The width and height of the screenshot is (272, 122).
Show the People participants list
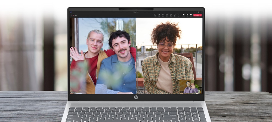[x=159, y=15]
